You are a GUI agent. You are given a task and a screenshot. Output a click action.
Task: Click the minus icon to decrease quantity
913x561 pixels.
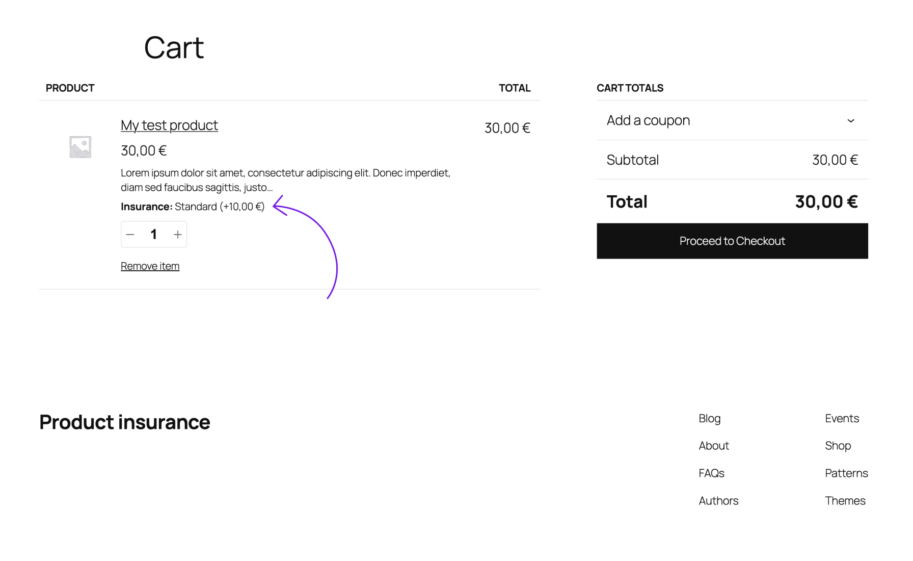coord(130,234)
